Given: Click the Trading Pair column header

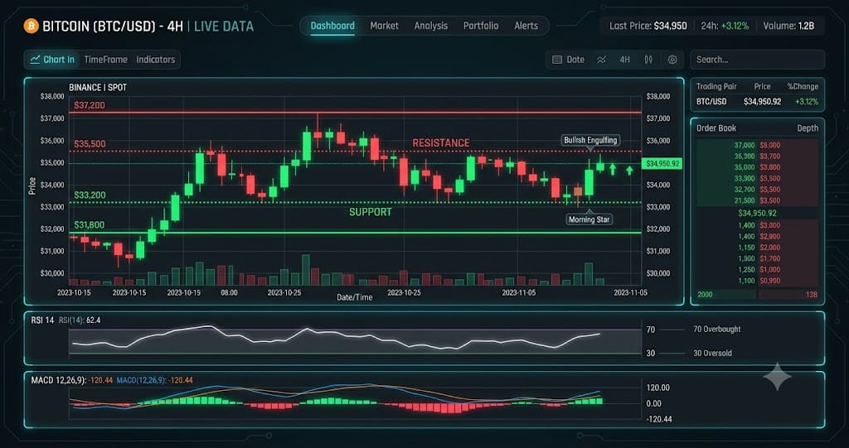Looking at the screenshot, I should [716, 87].
